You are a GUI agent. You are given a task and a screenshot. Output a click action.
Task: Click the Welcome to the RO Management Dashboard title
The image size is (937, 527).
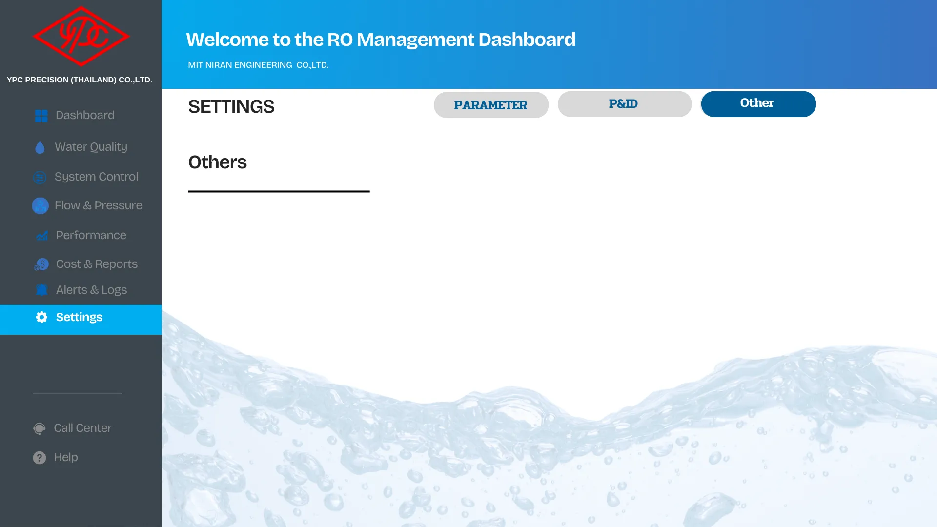click(x=381, y=40)
